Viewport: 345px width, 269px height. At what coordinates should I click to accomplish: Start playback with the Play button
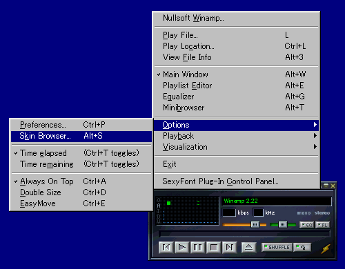click(182, 248)
